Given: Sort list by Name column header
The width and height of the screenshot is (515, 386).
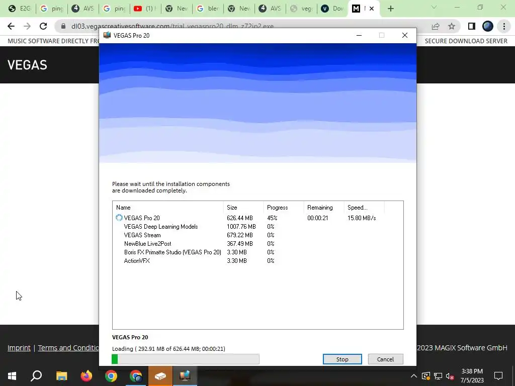Looking at the screenshot, I should point(168,208).
